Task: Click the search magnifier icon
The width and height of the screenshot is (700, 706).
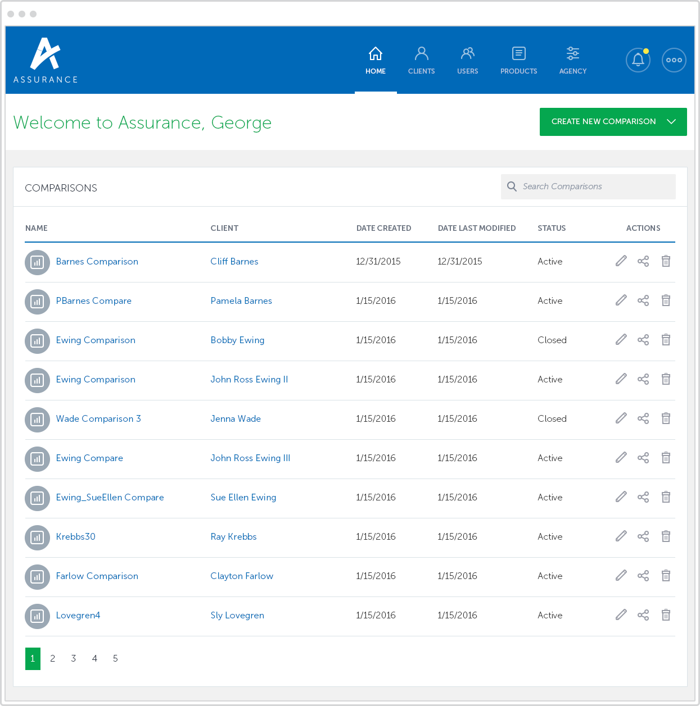Action: [x=512, y=186]
